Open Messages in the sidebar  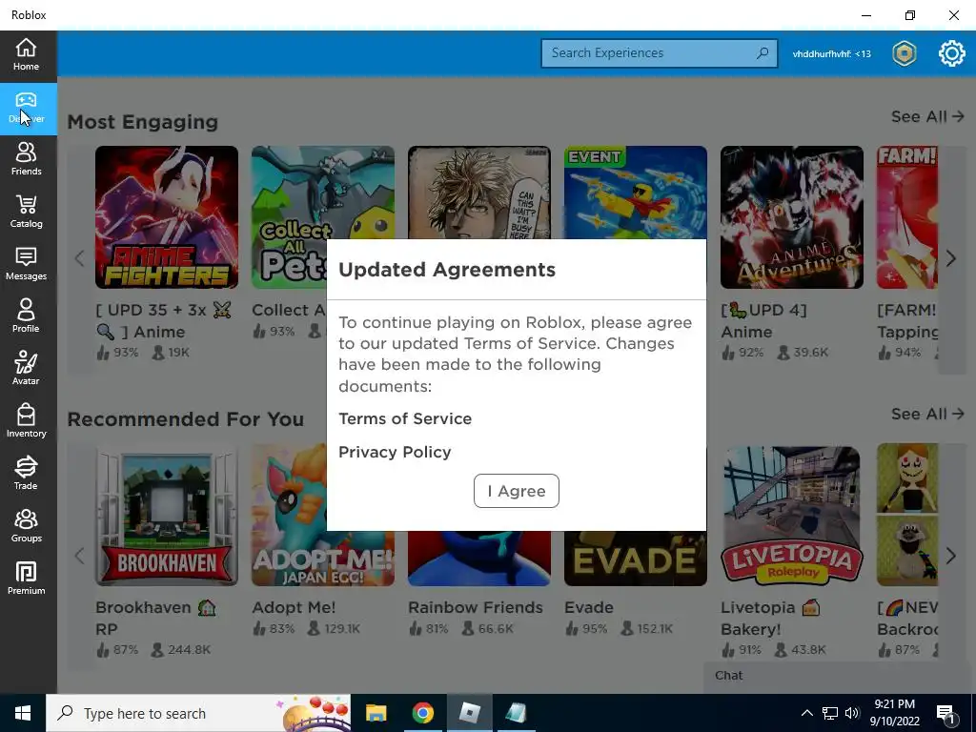click(x=26, y=264)
